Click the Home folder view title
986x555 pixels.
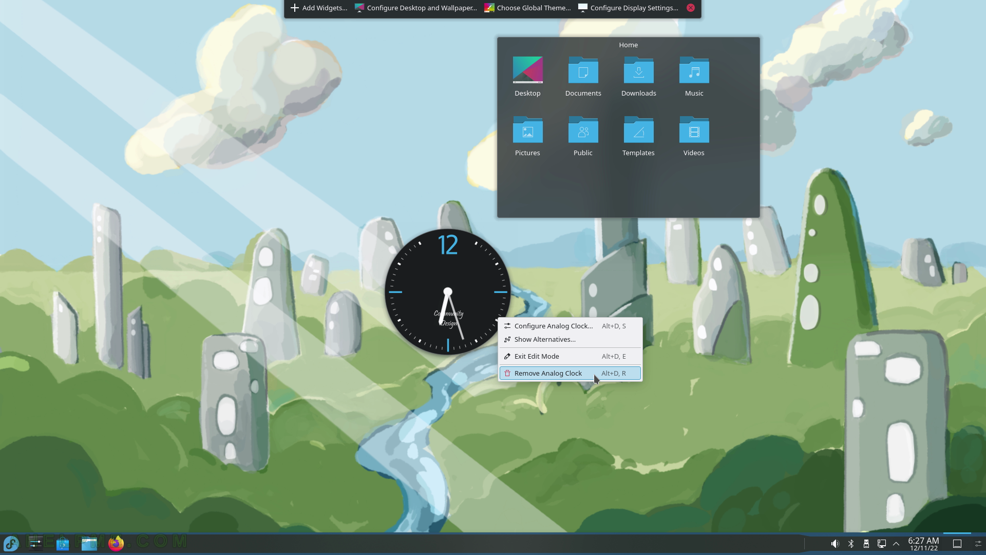tap(628, 45)
